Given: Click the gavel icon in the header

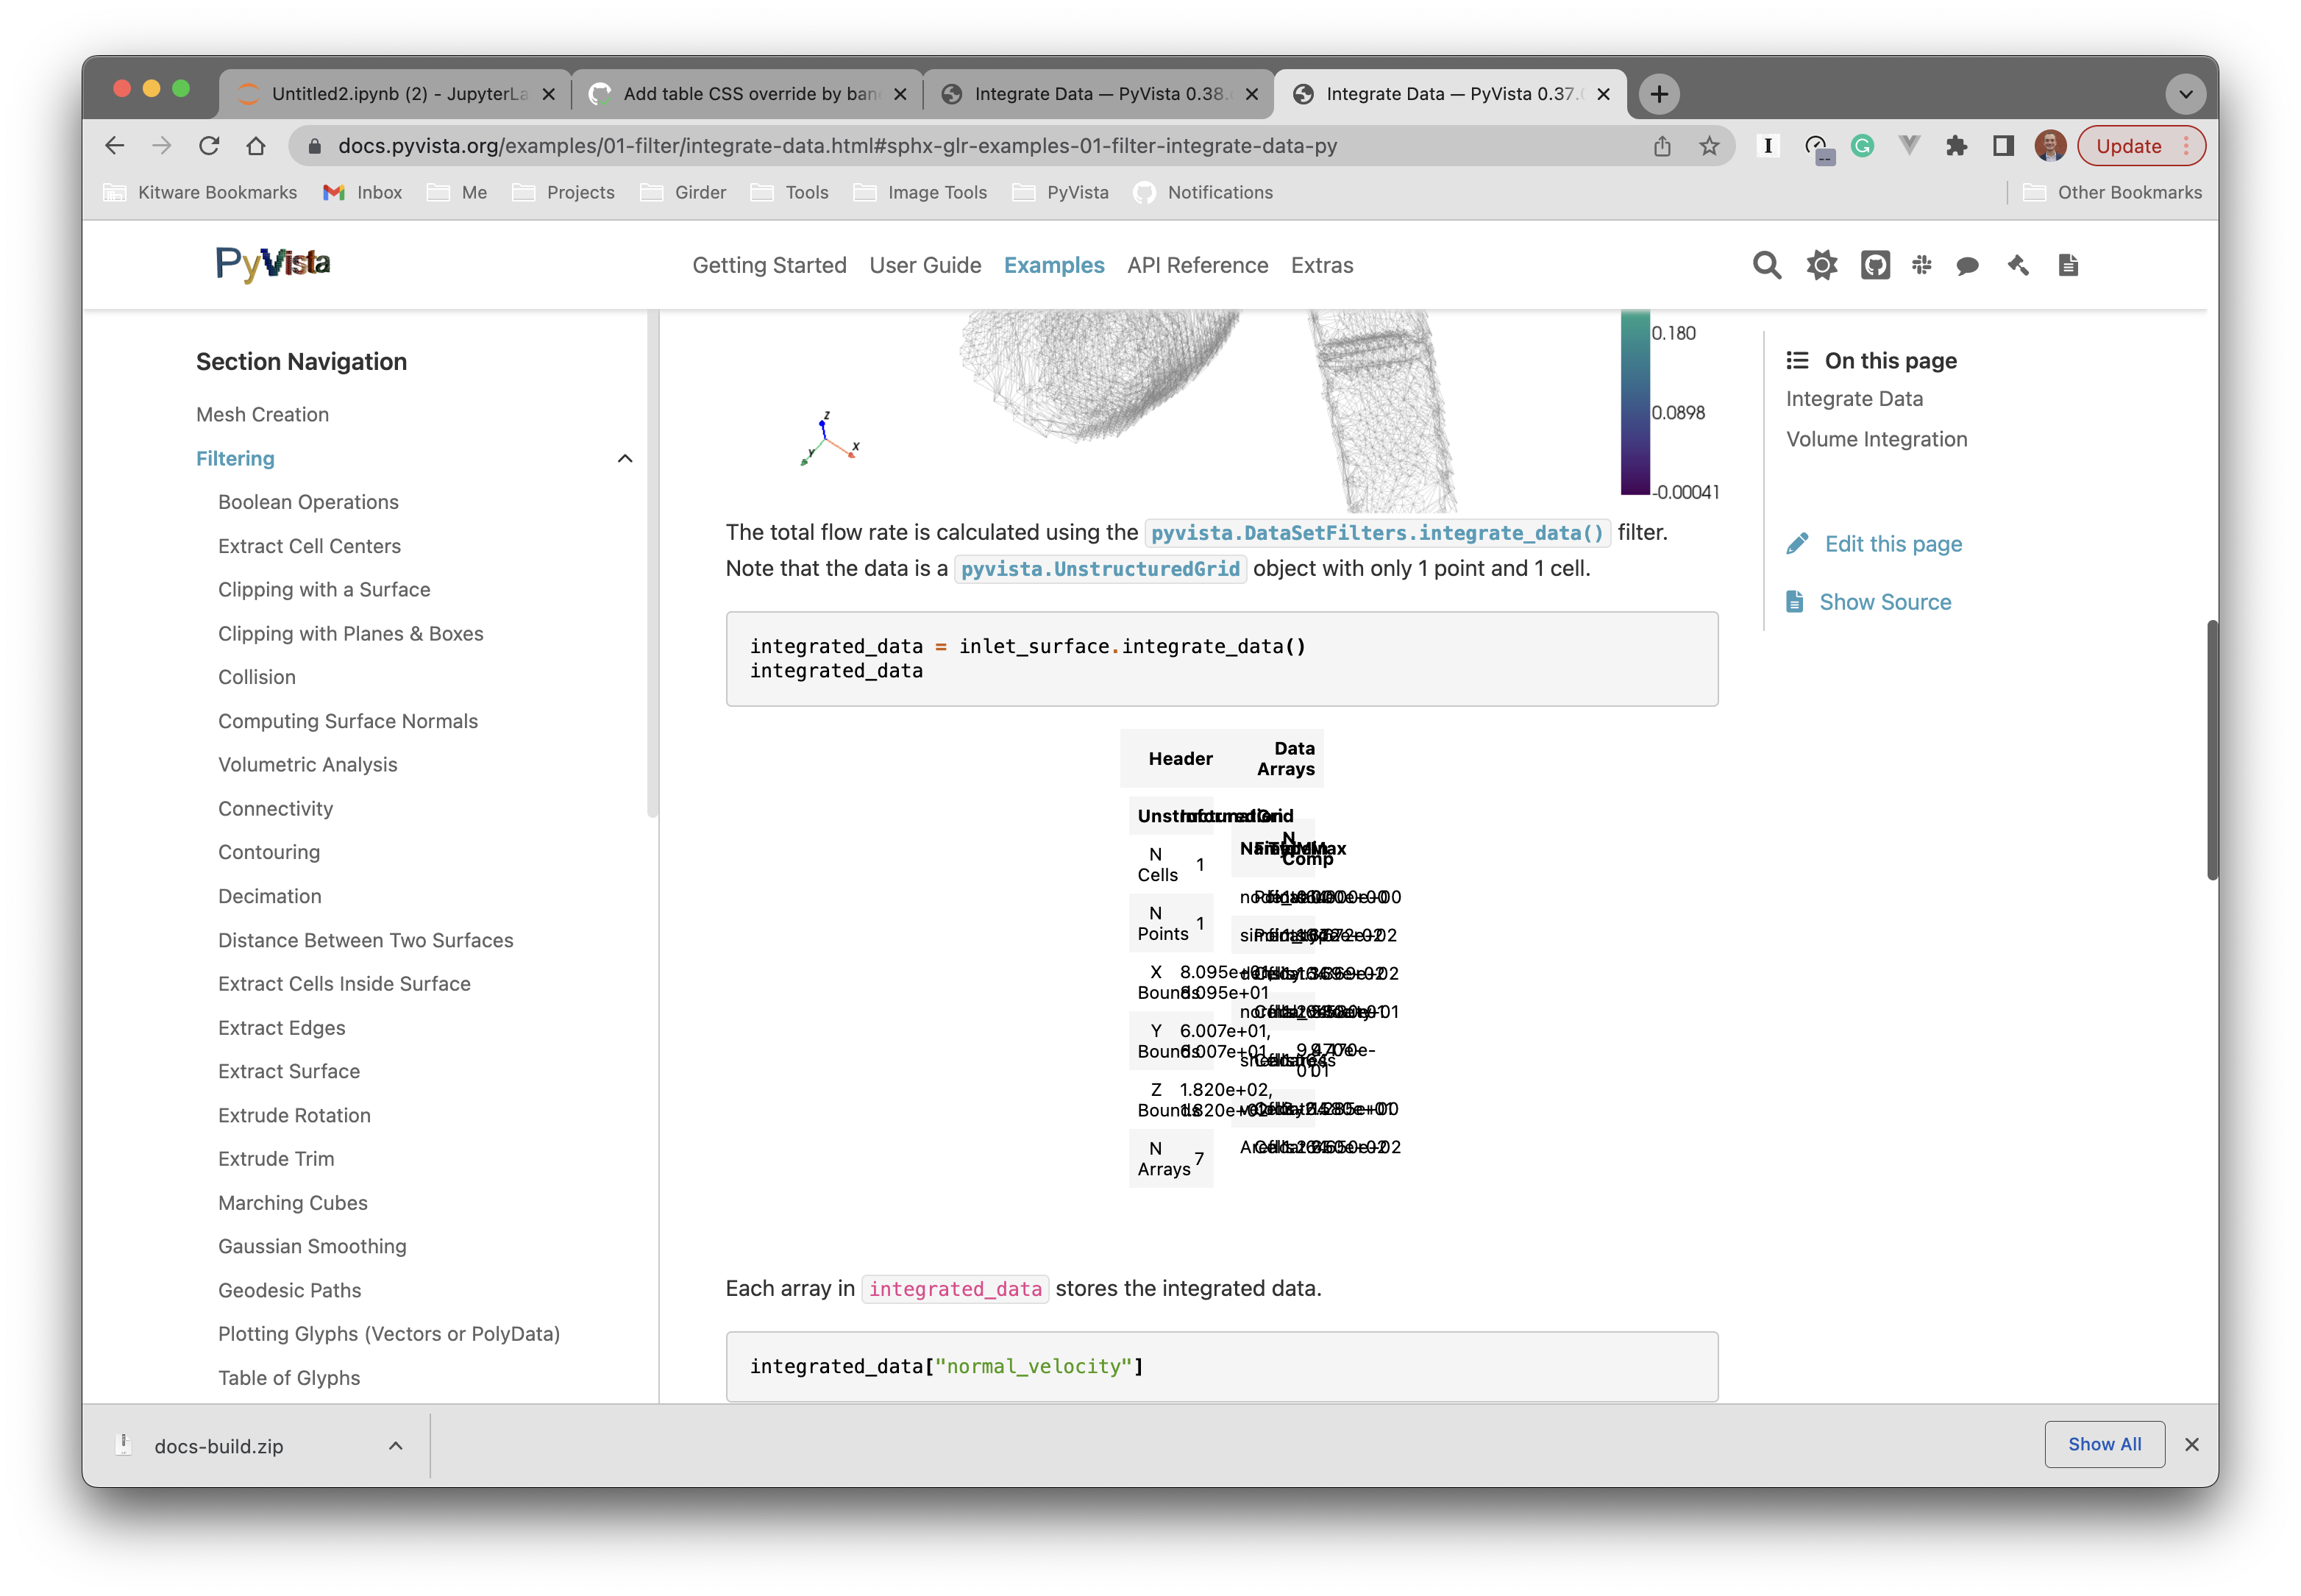Looking at the screenshot, I should 2016,265.
